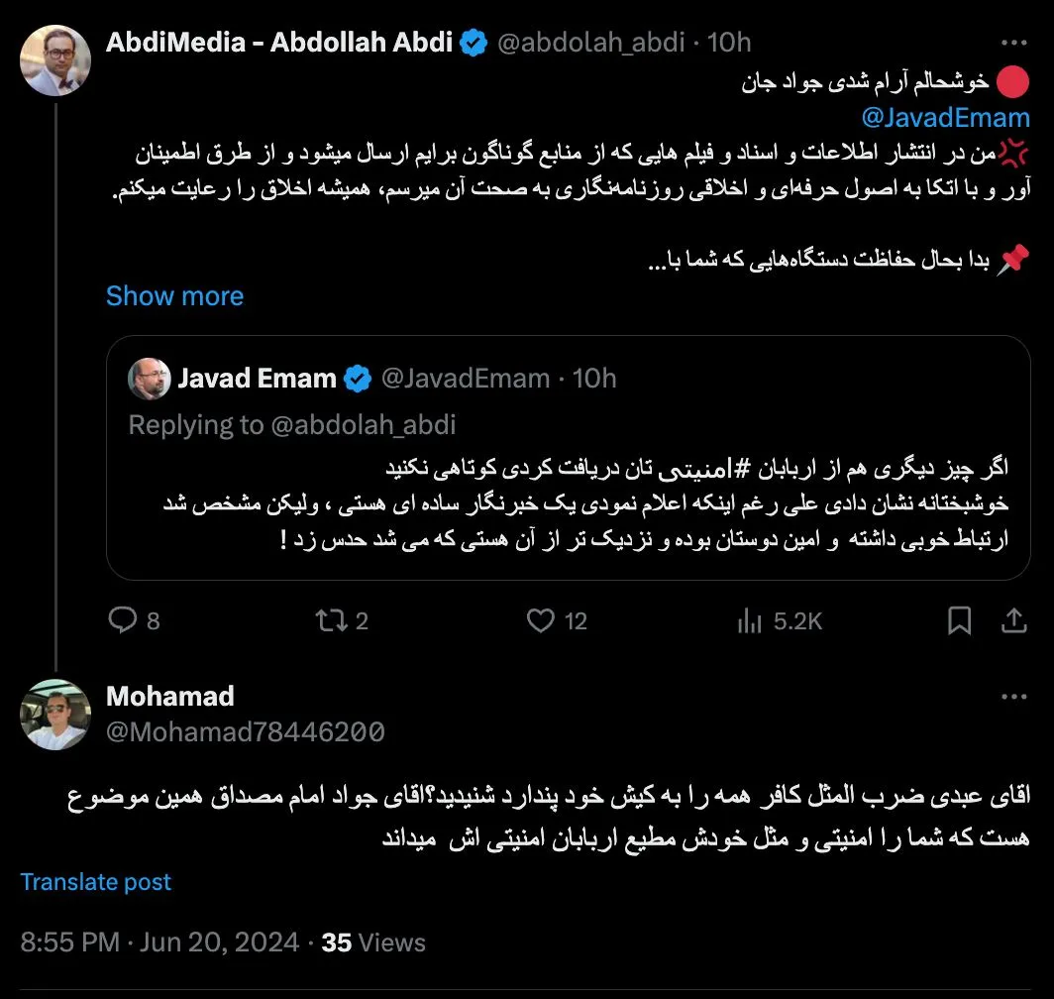Expand the tweet with Show more
1054x999 pixels.
pyautogui.click(x=174, y=295)
